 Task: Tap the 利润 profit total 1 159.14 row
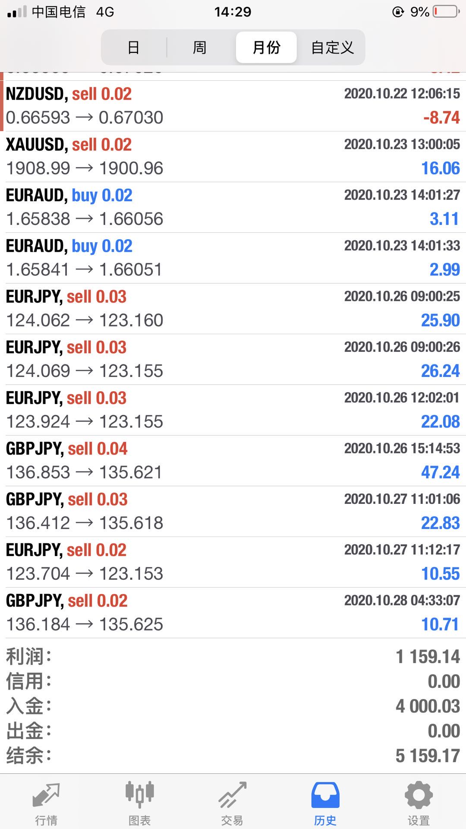pos(233,657)
